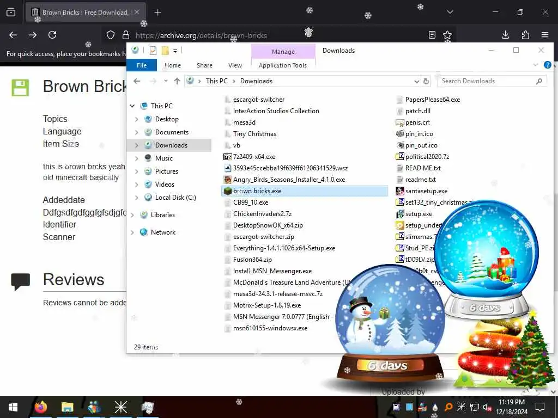Expand Desktop tree node arrow
Image resolution: width=558 pixels, height=418 pixels.
tap(137, 119)
